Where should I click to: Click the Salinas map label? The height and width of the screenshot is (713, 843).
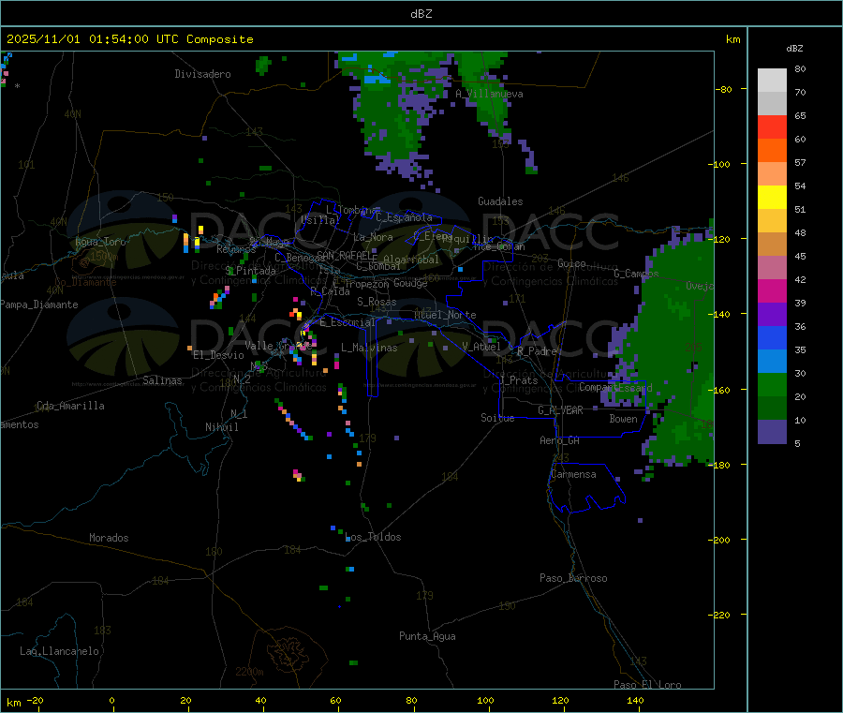coord(162,380)
